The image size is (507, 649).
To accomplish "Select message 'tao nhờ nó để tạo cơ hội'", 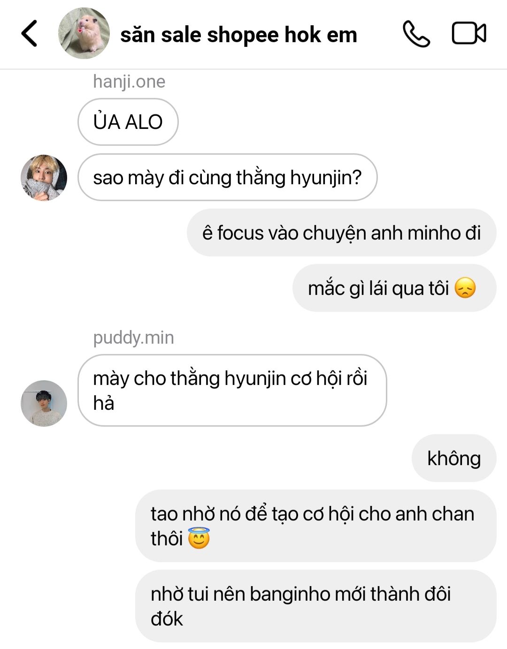I will [316, 526].
